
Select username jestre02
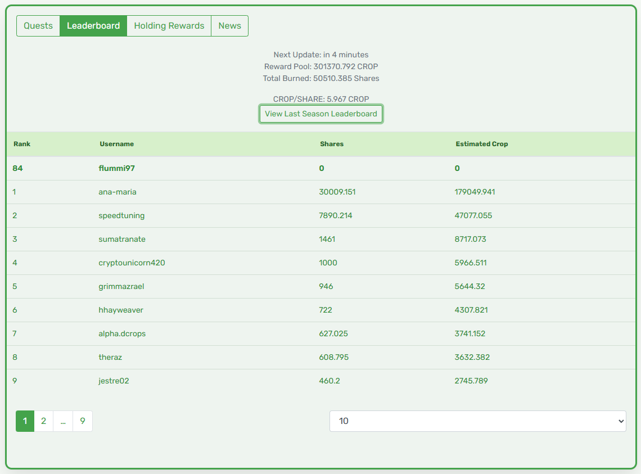[114, 381]
